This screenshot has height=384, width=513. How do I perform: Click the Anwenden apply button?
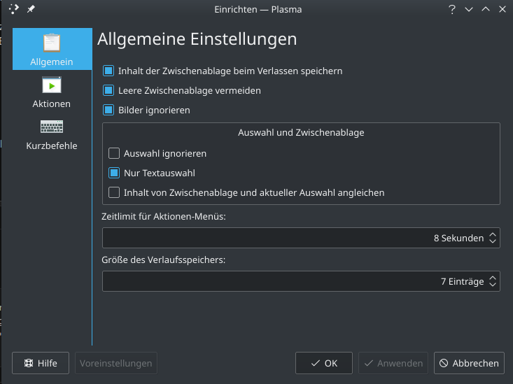393,363
